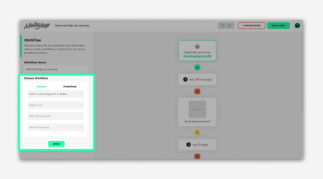
Task: Click the MailBlaze logo
Action: tap(37, 26)
